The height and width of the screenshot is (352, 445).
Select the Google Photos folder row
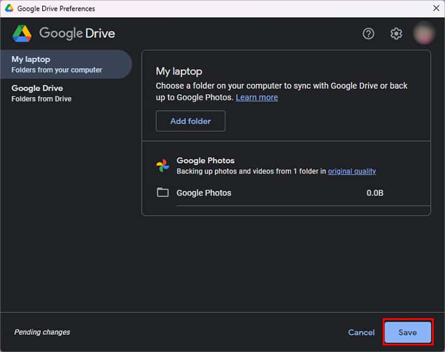pos(294,193)
